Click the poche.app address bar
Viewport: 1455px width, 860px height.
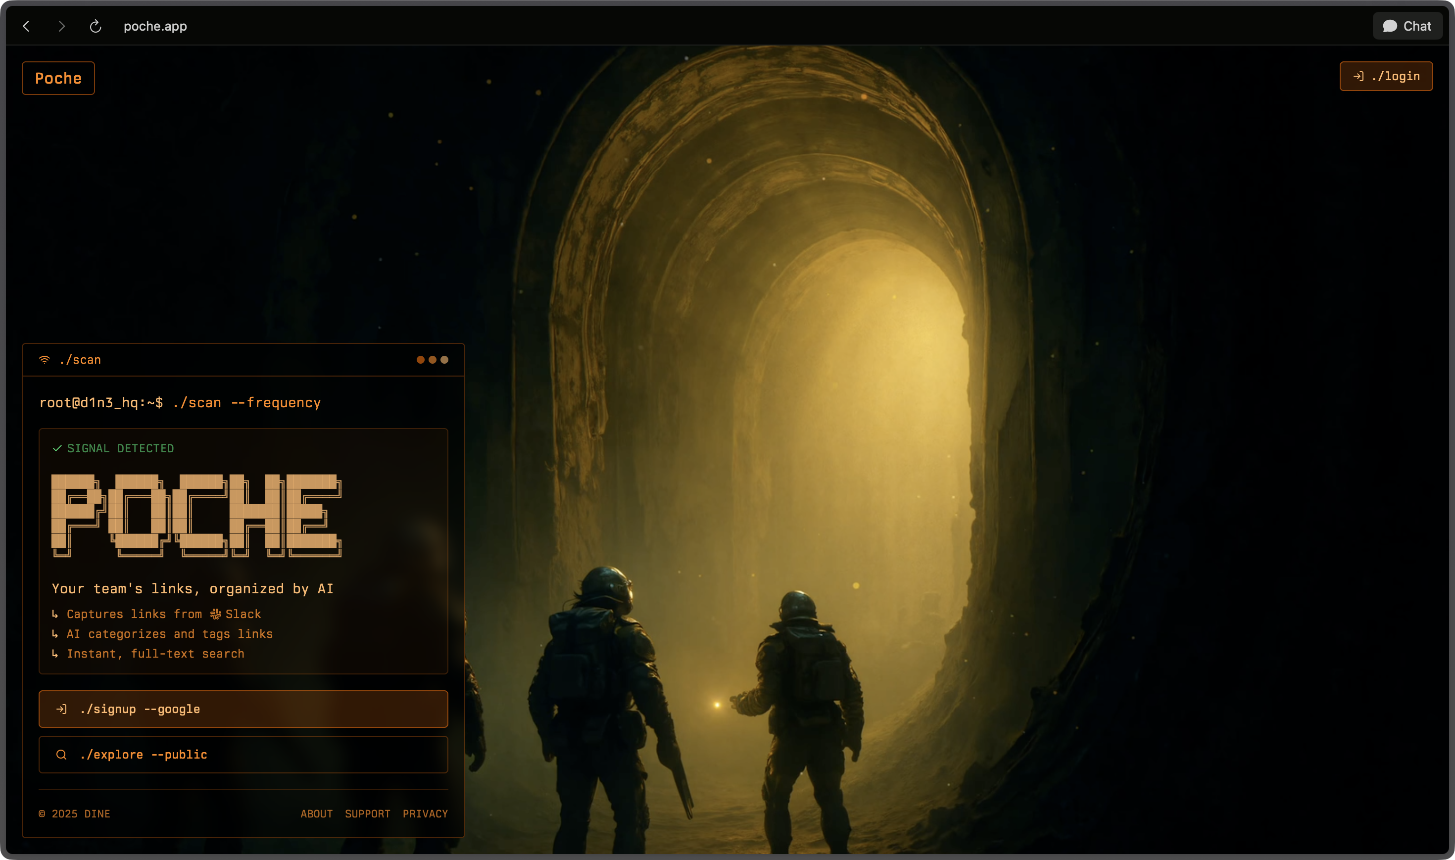[x=155, y=26]
